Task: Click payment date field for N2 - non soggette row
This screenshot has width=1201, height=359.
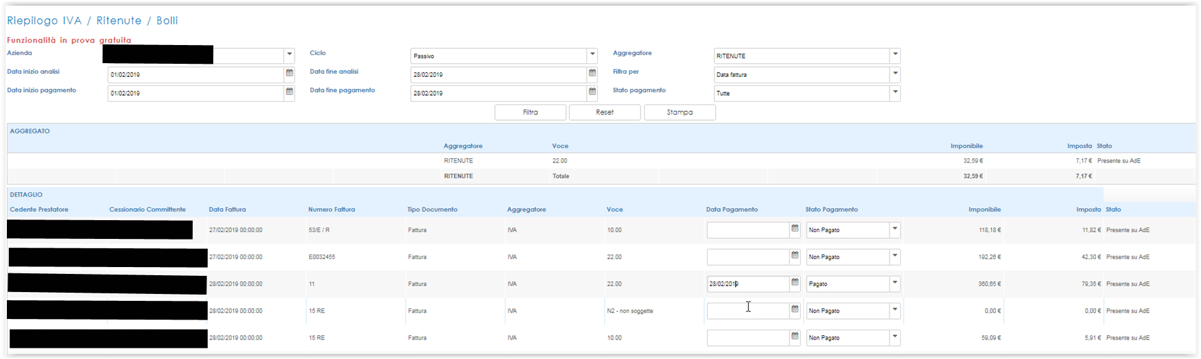Action: coord(748,310)
